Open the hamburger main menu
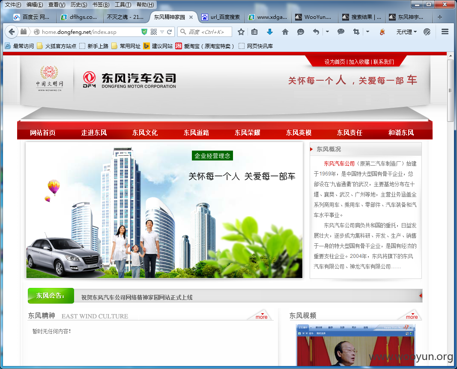457x369 pixels. (x=445, y=31)
